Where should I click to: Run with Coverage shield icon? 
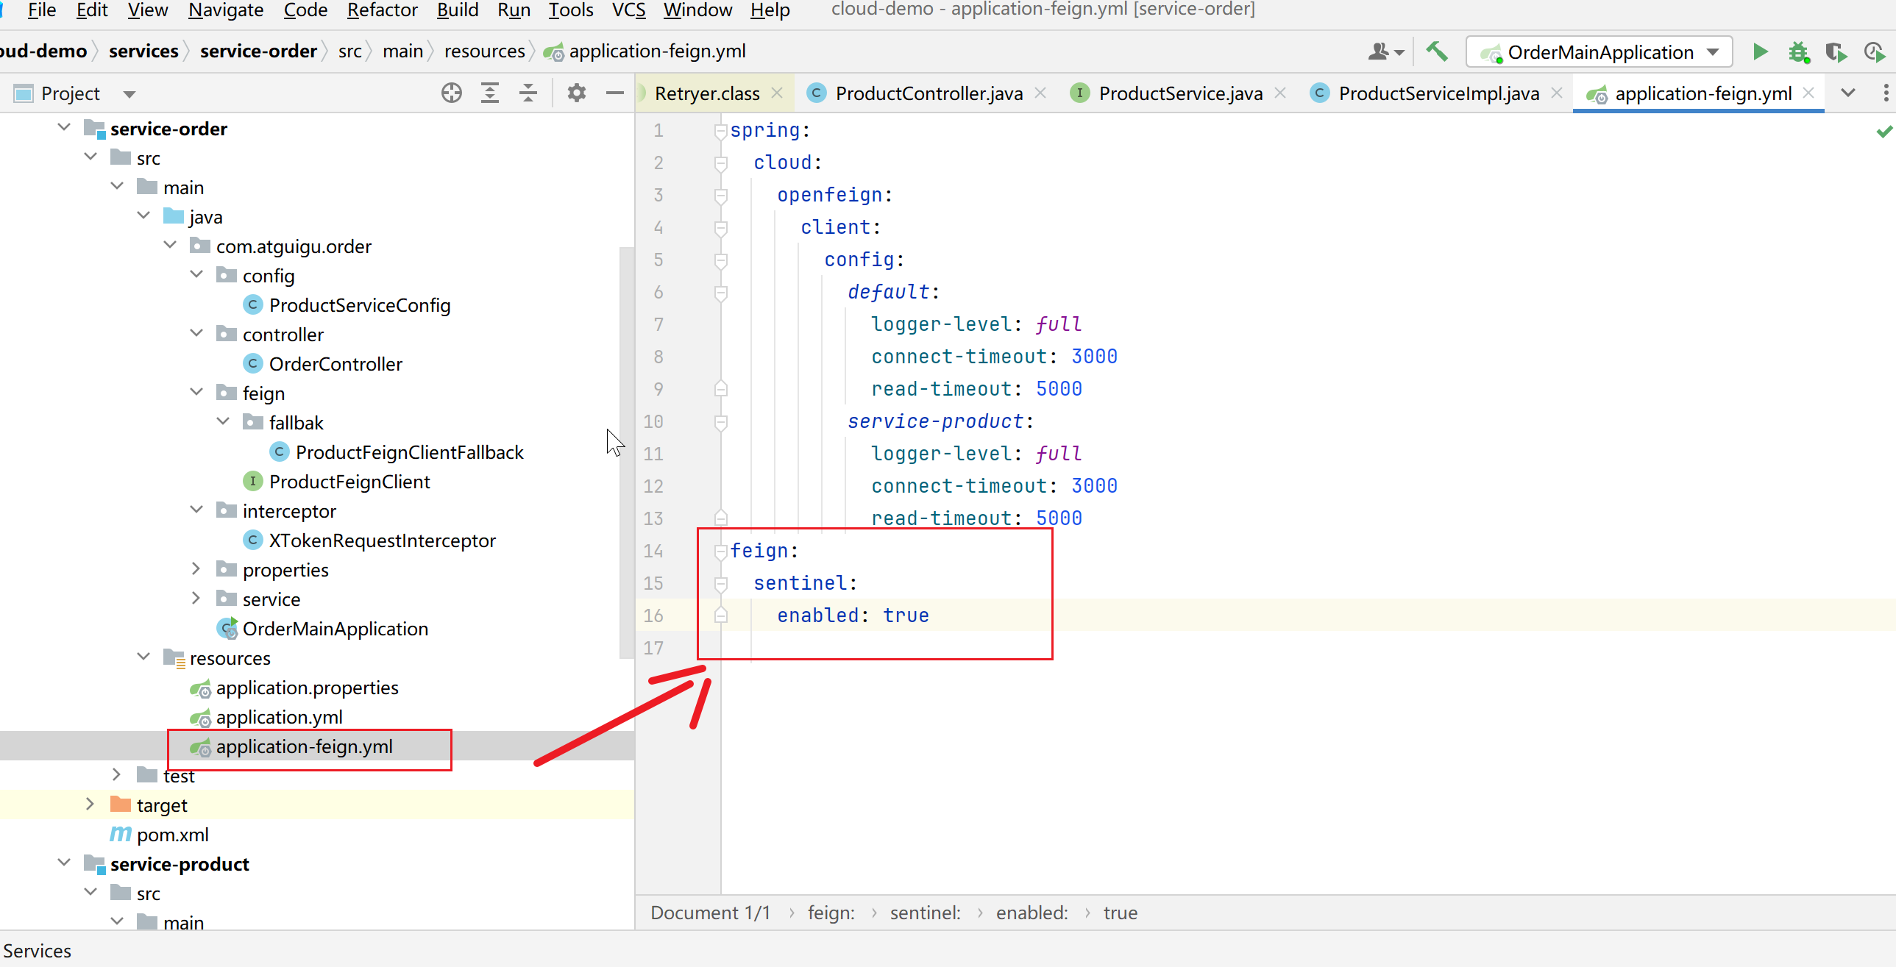(x=1836, y=52)
